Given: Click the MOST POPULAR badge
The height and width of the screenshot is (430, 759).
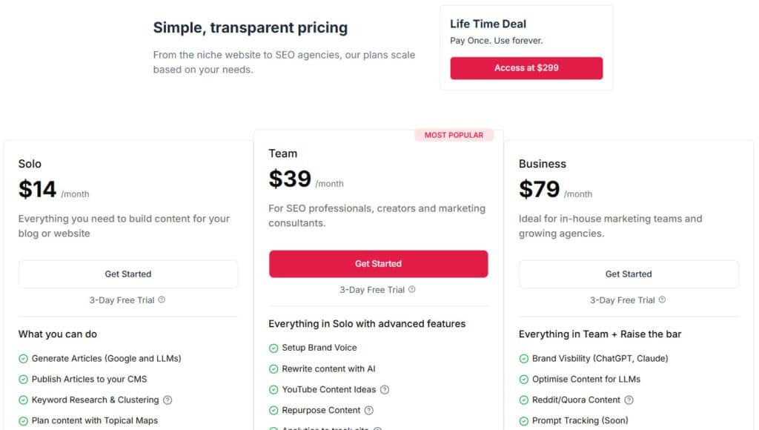Looking at the screenshot, I should coord(454,135).
